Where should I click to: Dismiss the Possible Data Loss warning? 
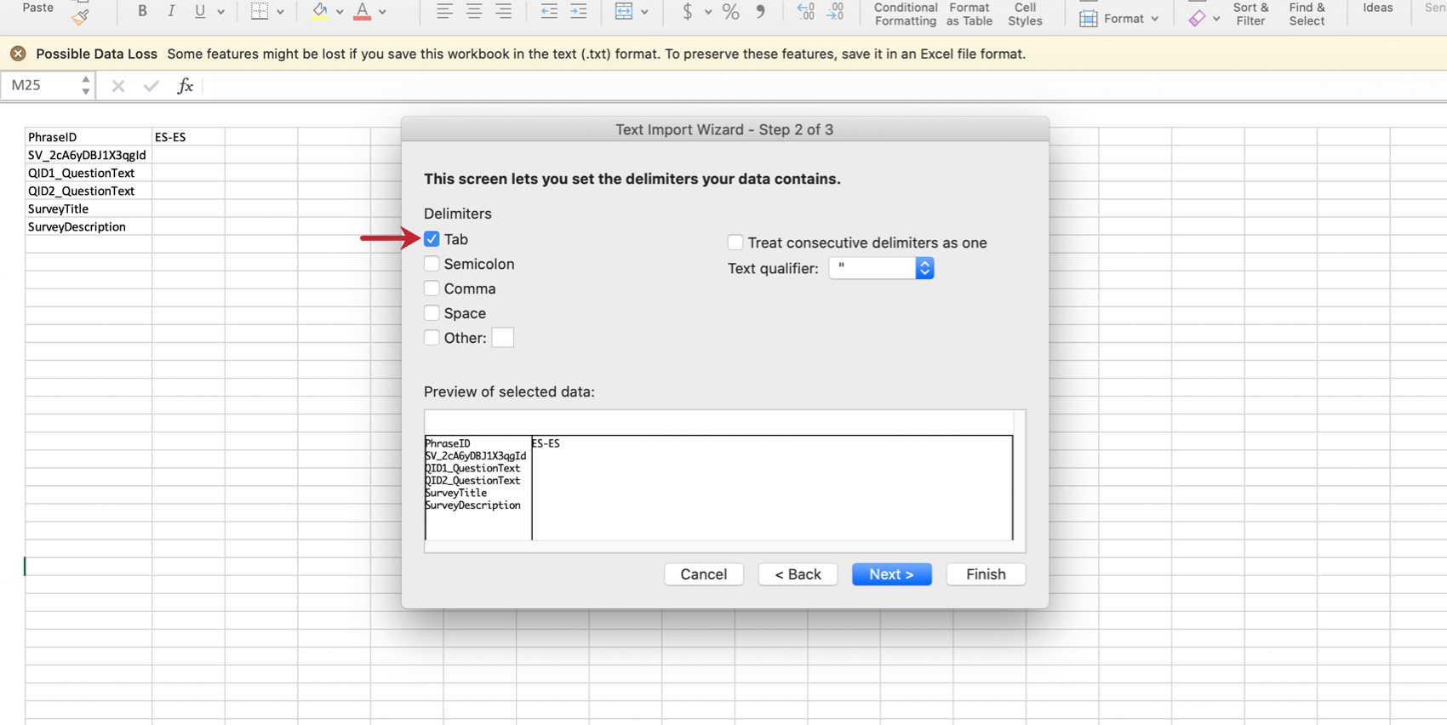[18, 54]
